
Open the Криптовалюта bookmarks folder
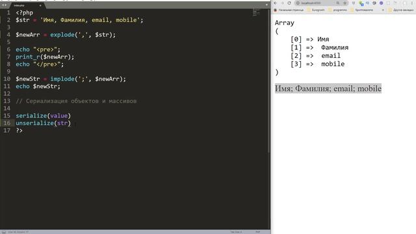[x=361, y=10]
